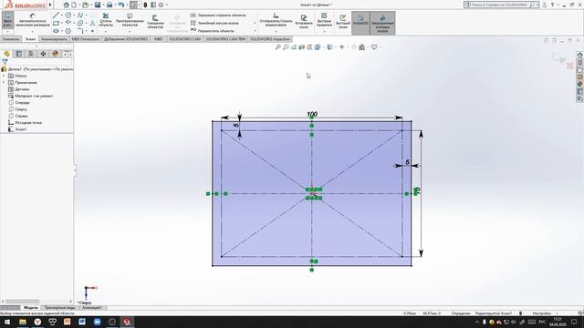Click Mirror Entities (Зеркально отразить объекты)
Screen dimensions: 584x328
pyautogui.click(x=218, y=15)
